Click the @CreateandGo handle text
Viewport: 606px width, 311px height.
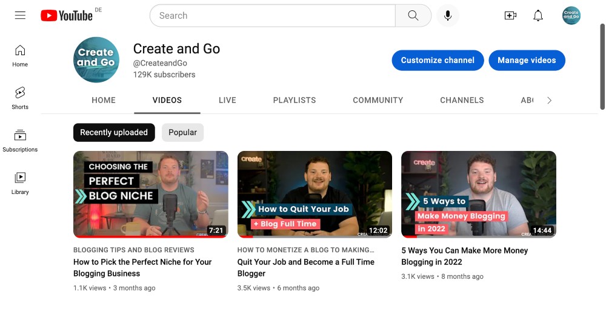(x=160, y=63)
